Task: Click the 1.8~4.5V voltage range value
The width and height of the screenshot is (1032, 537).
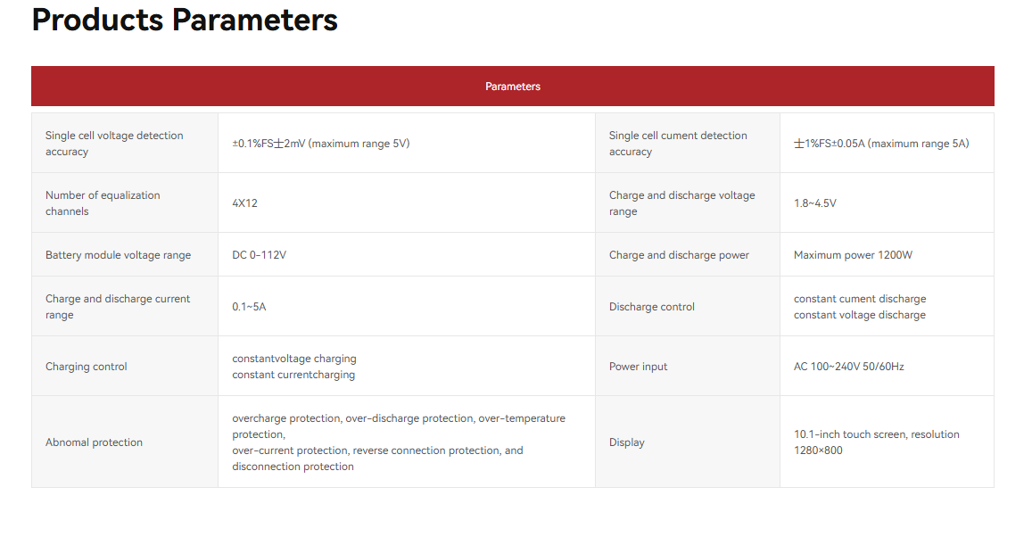Action: tap(815, 203)
